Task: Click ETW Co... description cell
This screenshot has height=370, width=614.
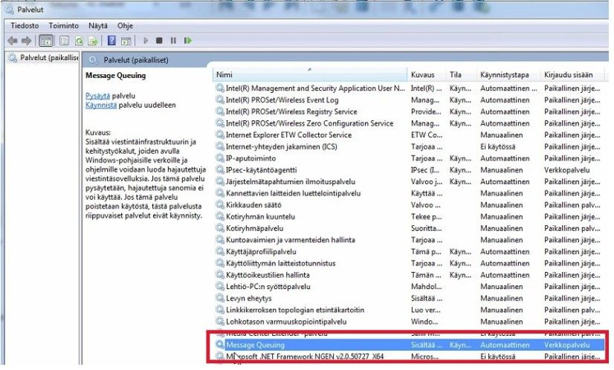Action: (427, 135)
